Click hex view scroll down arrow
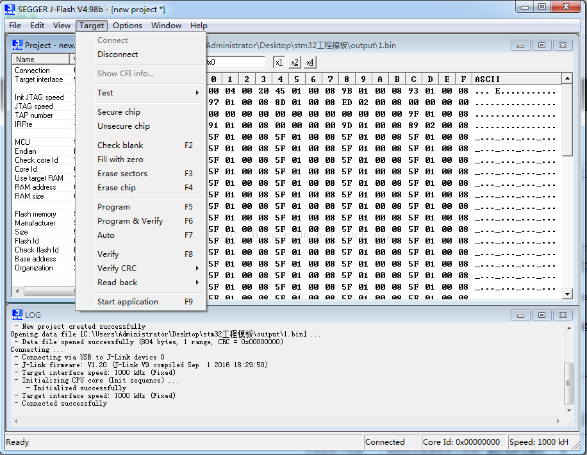This screenshot has width=587, height=455. click(568, 294)
